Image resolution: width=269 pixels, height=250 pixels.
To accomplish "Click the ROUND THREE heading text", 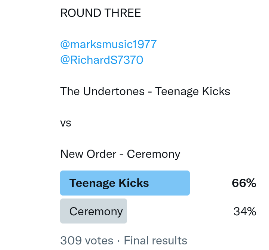I will (x=101, y=13).
